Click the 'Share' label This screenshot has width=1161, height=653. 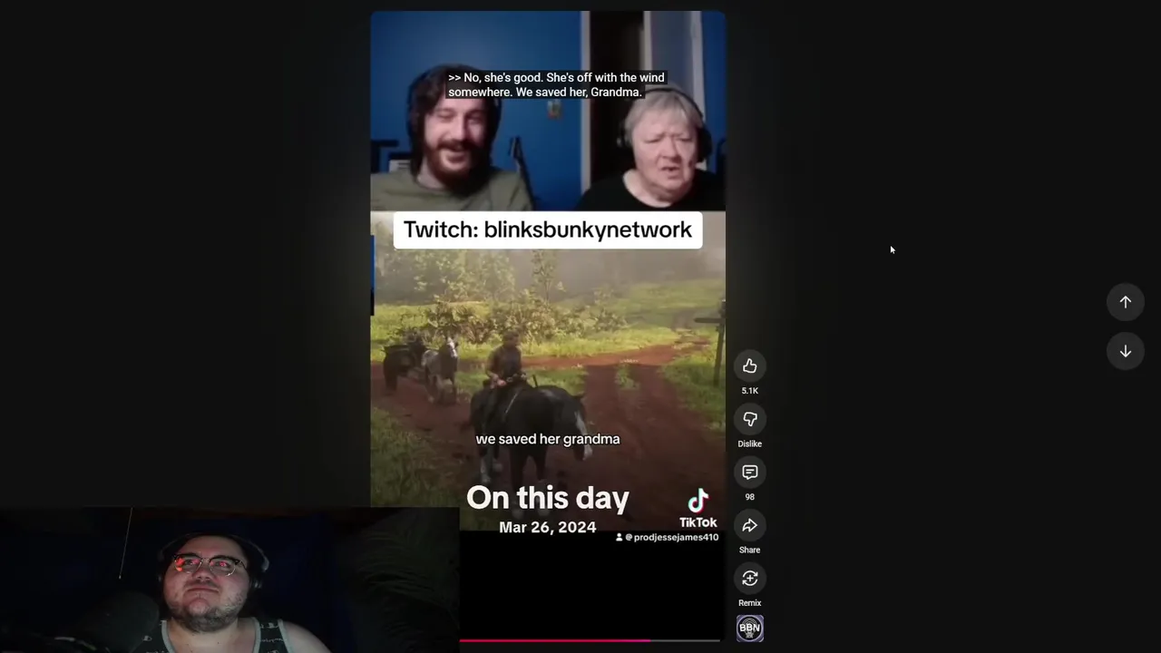tap(749, 550)
